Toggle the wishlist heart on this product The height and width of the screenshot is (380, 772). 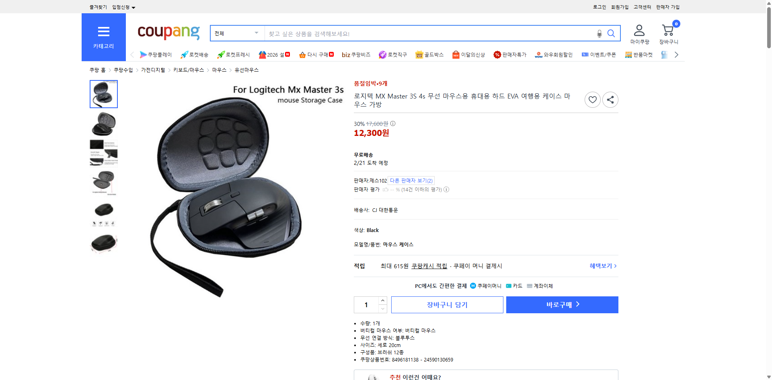pyautogui.click(x=592, y=99)
